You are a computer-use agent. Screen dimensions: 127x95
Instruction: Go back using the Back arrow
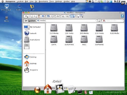tap(26, 16)
